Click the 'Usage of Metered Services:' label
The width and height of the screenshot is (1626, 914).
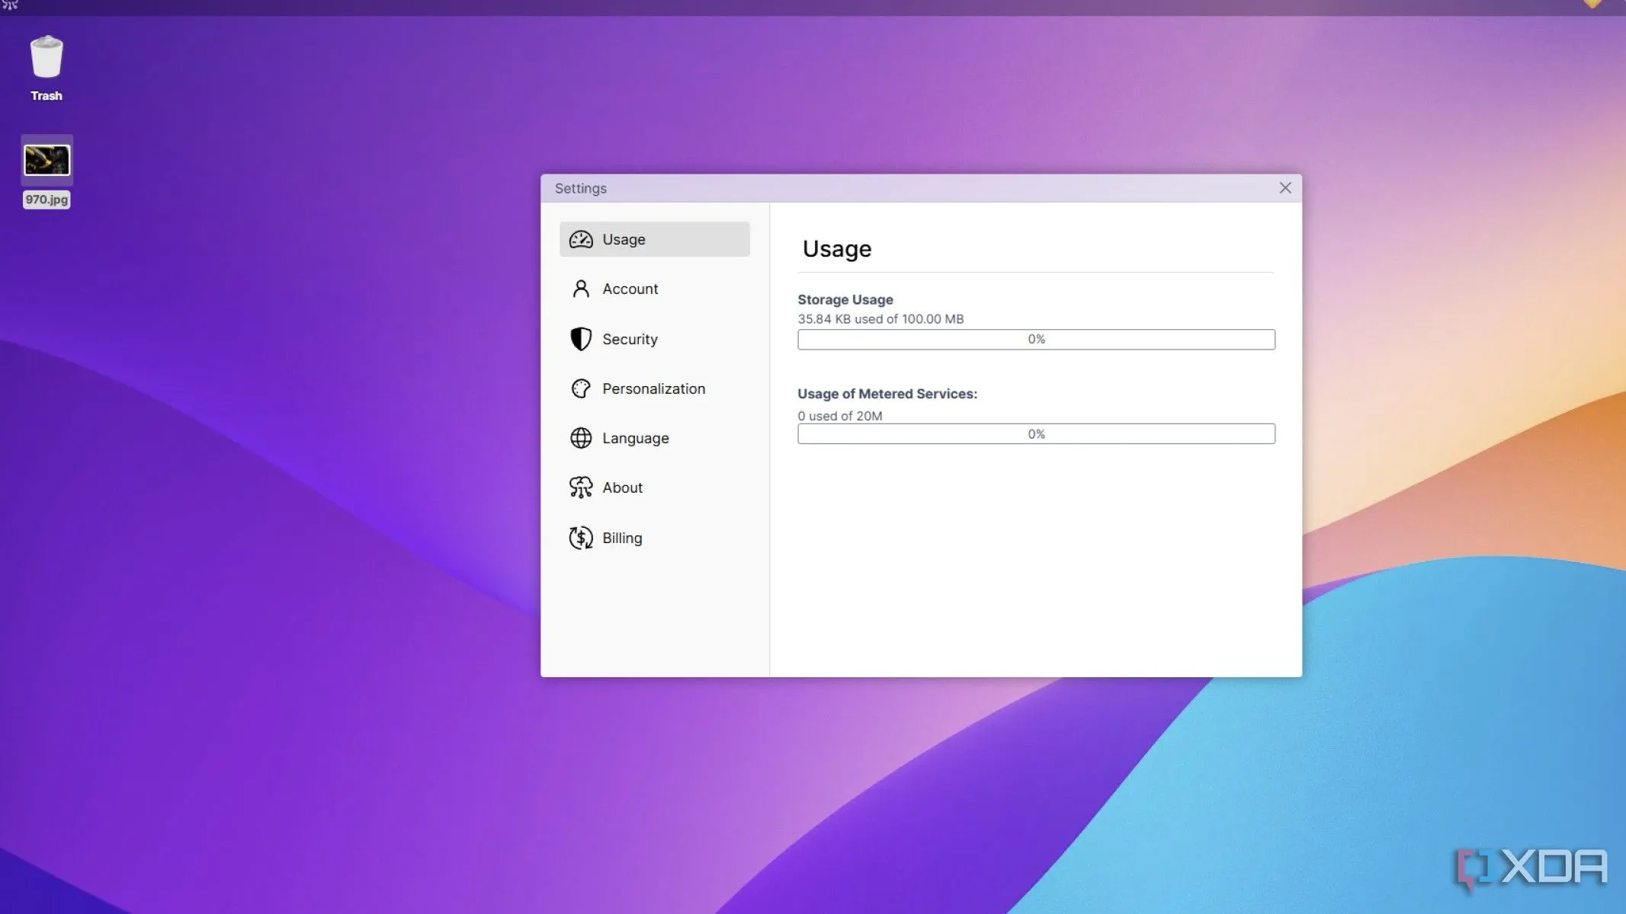pos(887,394)
